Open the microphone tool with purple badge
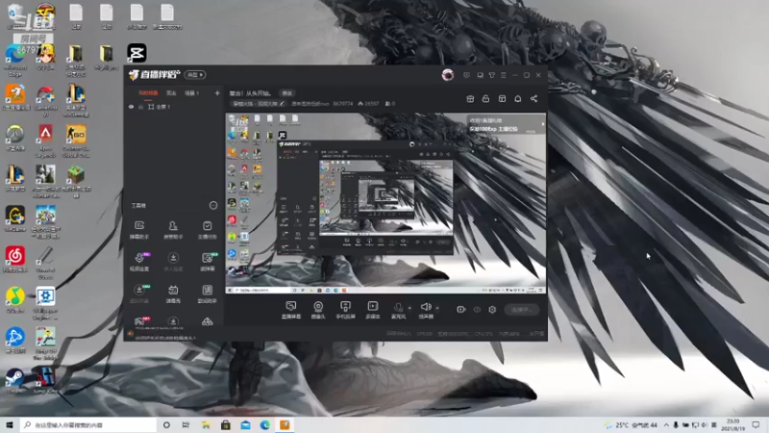Image resolution: width=769 pixels, height=433 pixels. pos(139,262)
